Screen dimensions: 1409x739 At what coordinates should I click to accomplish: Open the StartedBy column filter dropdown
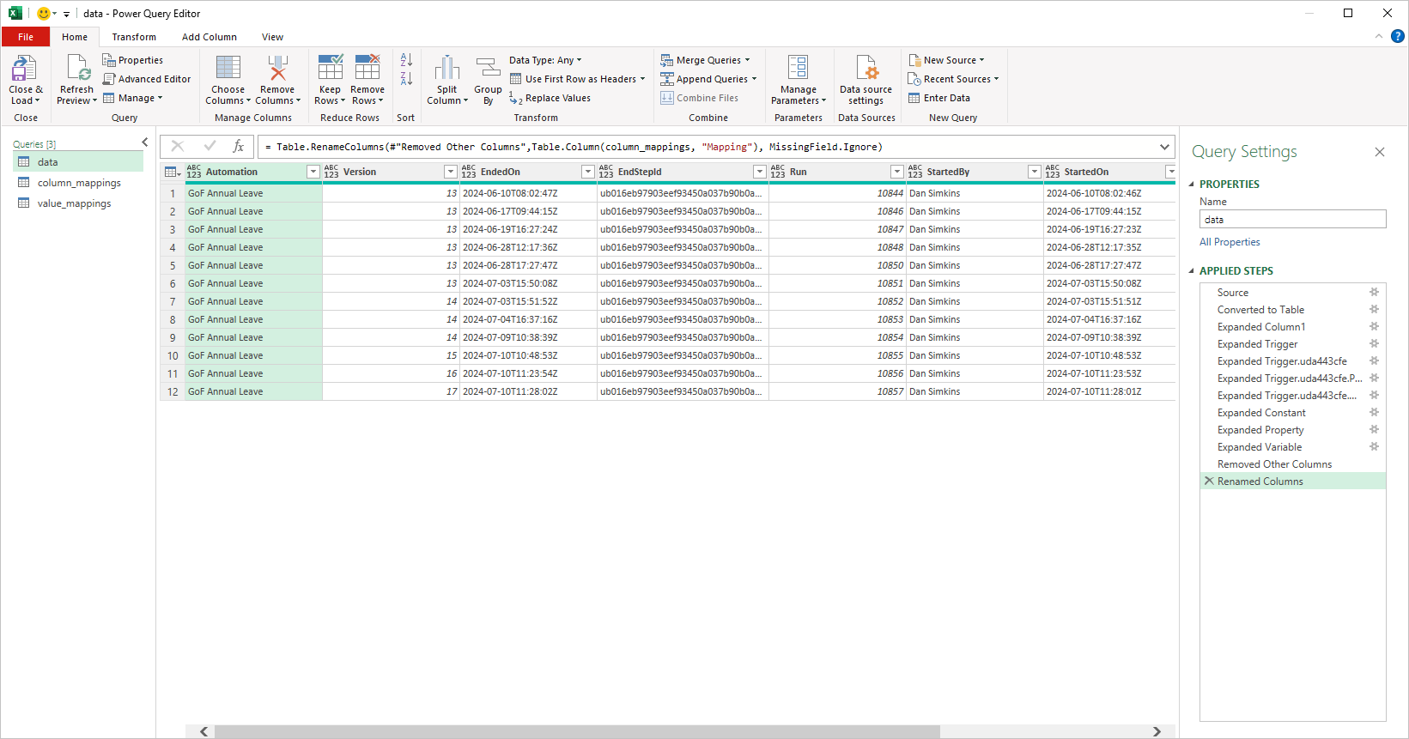[x=1034, y=172]
